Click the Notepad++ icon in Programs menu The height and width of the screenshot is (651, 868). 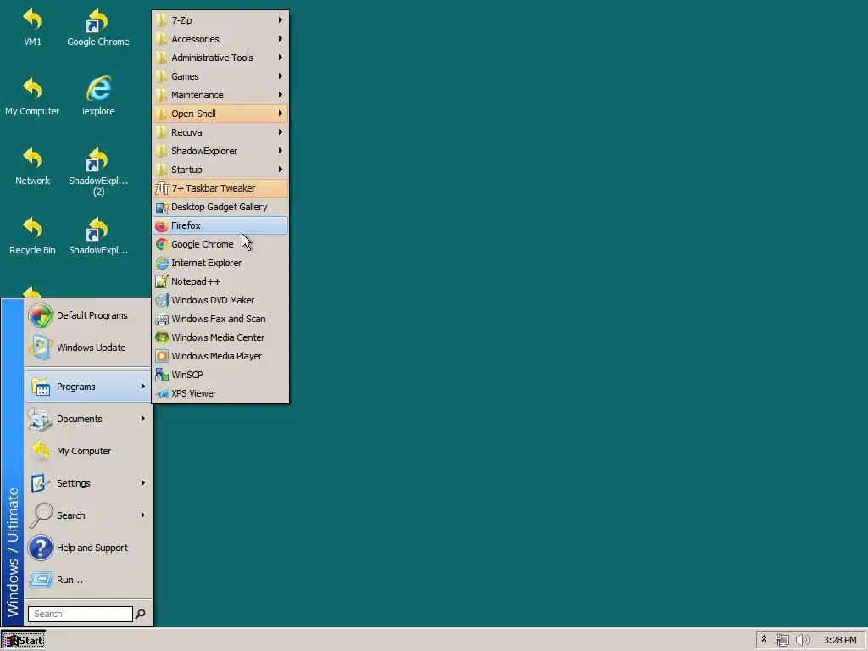pos(161,281)
